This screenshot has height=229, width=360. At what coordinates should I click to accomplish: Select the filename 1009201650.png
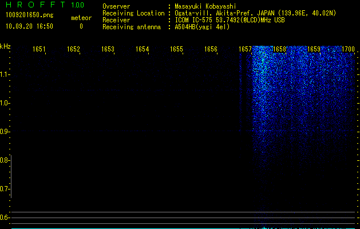(x=30, y=15)
